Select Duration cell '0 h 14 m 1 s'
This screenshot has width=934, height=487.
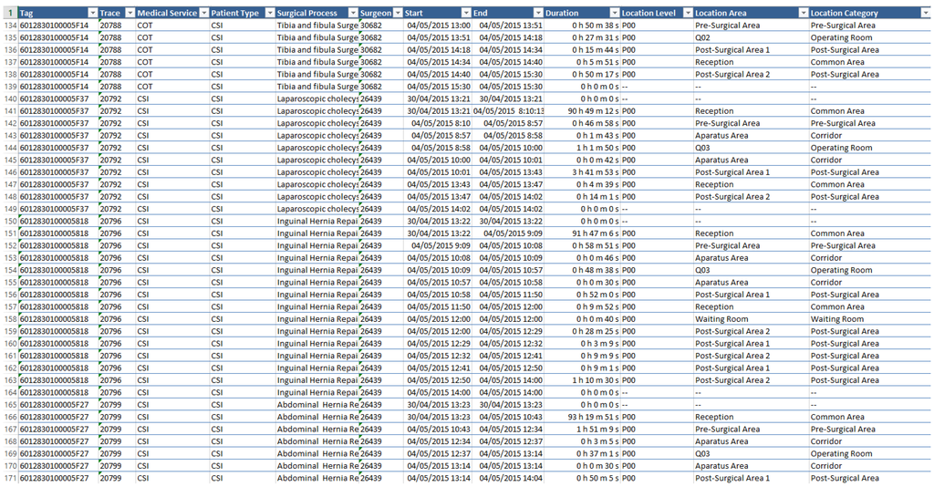pyautogui.click(x=582, y=197)
